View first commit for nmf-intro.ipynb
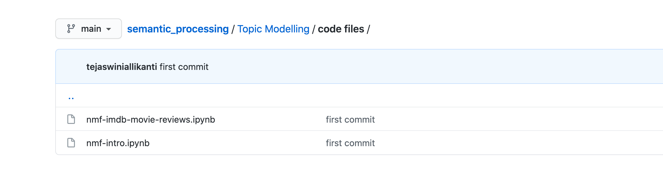 click(x=350, y=143)
